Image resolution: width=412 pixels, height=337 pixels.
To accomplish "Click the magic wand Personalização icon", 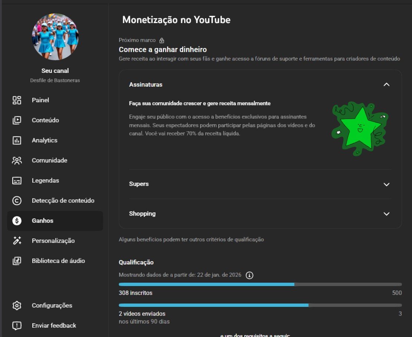I will (17, 241).
